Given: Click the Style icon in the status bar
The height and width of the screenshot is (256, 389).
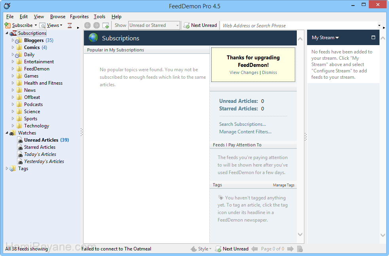Looking at the screenshot, I should click(x=193, y=249).
